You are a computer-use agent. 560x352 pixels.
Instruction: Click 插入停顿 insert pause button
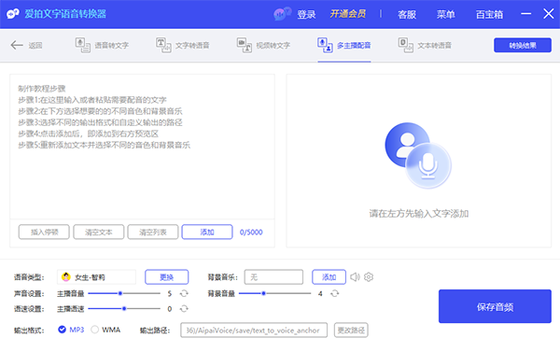(x=44, y=232)
